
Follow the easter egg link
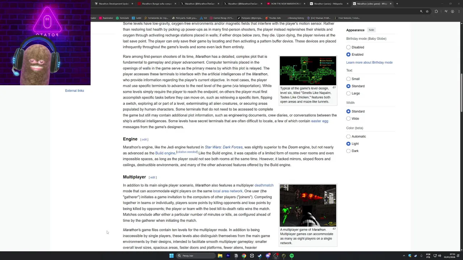coord(320,121)
